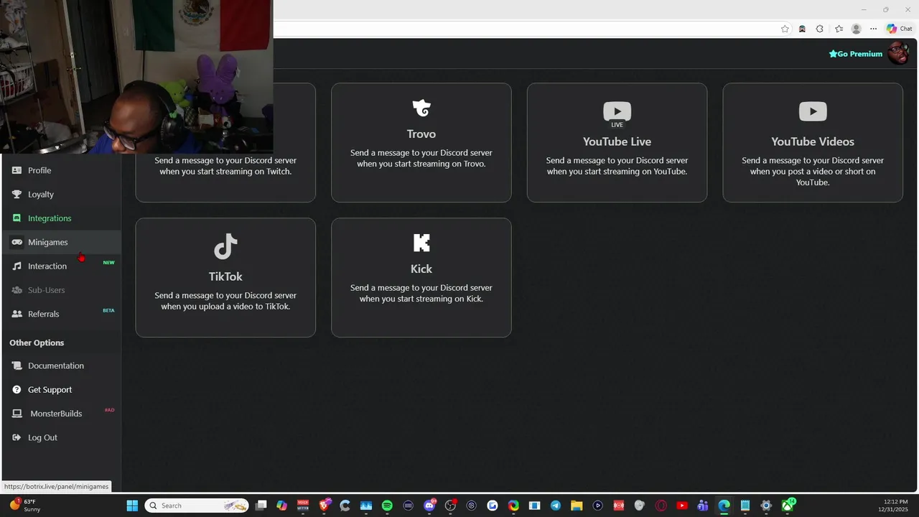Open Discord from the taskbar
Screen dimensions: 919x517
coord(429,506)
